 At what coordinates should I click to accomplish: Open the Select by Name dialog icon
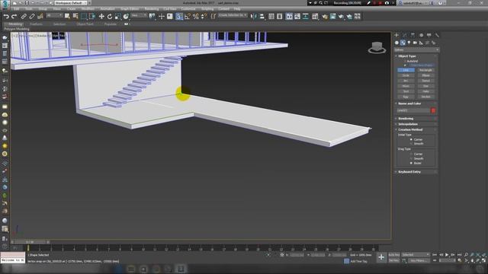pos(75,16)
